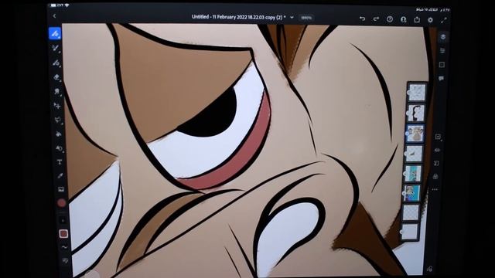Image resolution: width=495 pixels, height=278 pixels.
Task: Open layer mask options
Action: coord(436,163)
